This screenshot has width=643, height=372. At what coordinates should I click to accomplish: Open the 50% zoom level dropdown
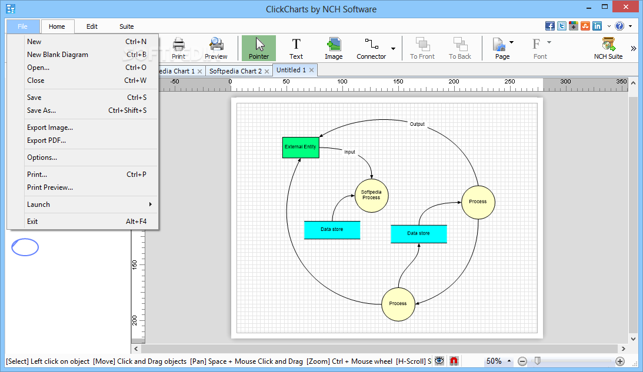tap(509, 361)
